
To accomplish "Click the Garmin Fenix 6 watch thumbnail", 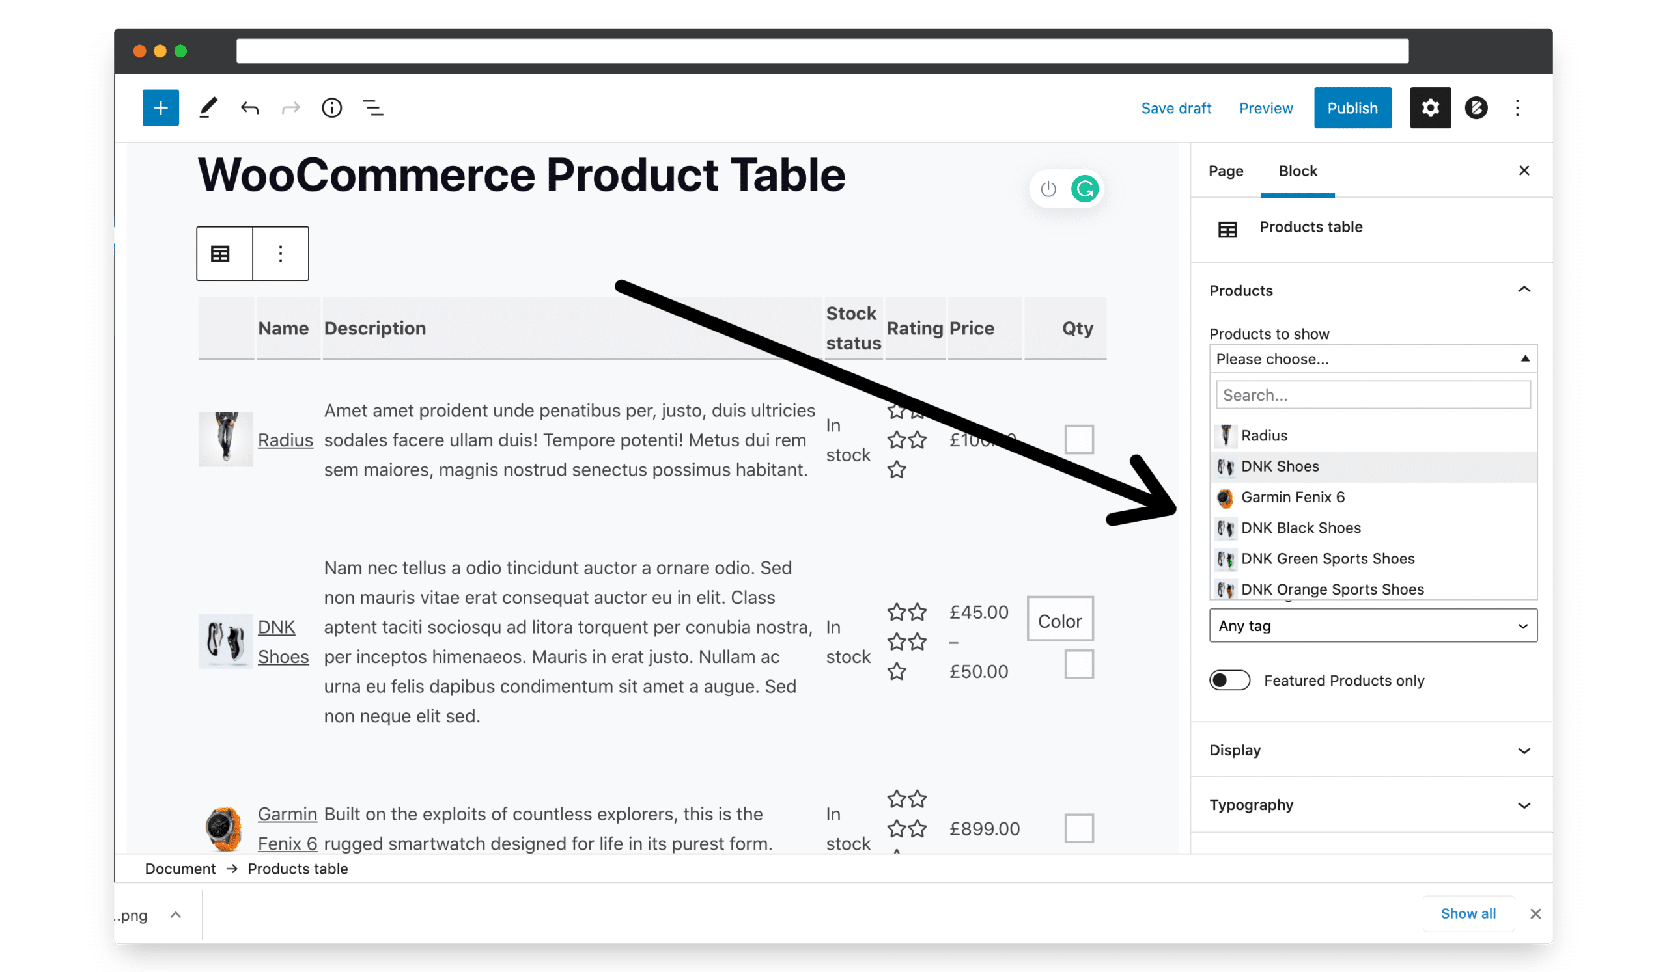I will (x=224, y=829).
